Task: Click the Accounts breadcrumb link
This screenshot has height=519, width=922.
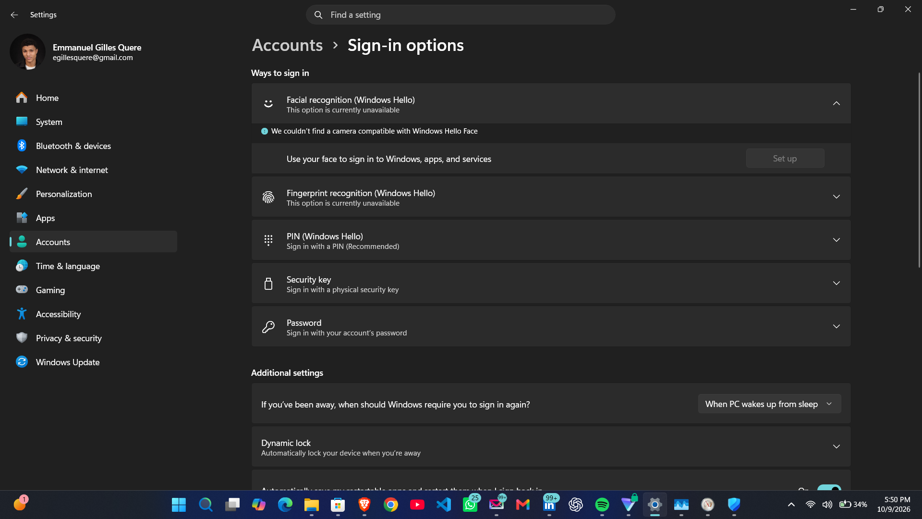Action: click(287, 45)
